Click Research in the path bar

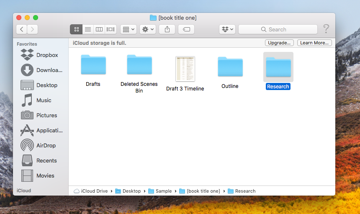242,191
